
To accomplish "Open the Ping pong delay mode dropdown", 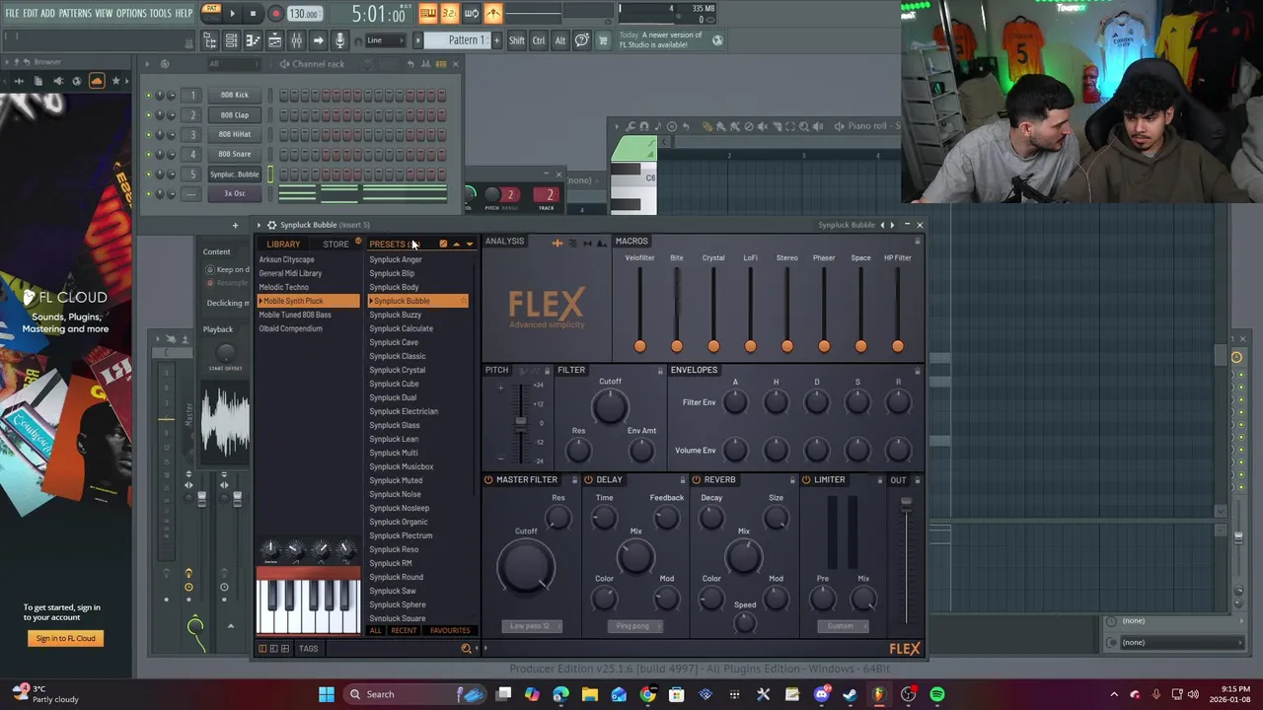I will coord(633,626).
